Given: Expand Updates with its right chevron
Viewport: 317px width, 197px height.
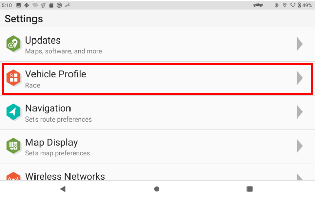Looking at the screenshot, I should 300,44.
